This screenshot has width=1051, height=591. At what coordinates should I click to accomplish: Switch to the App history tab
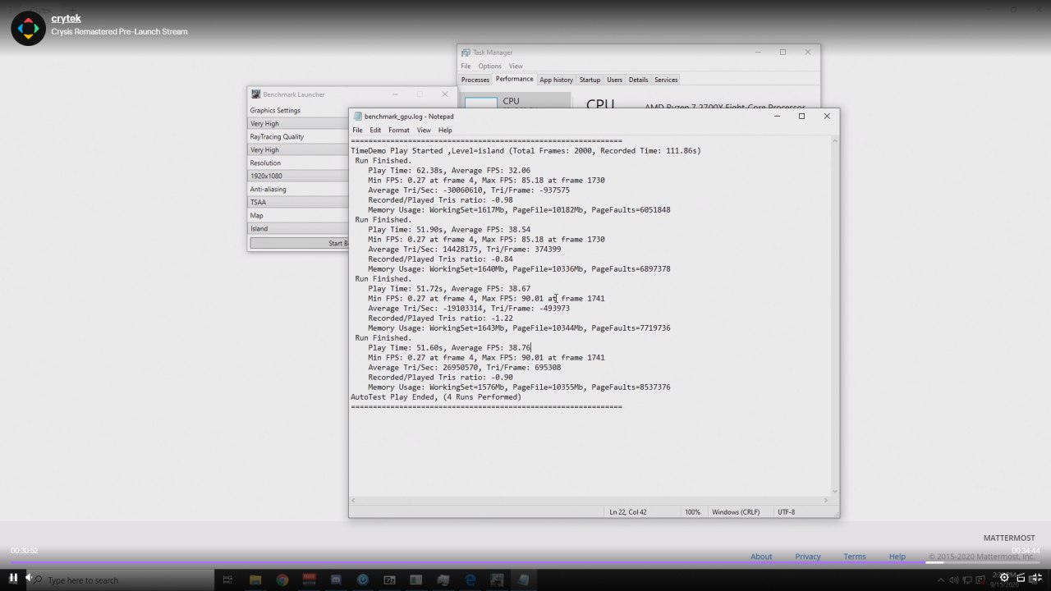pos(557,80)
